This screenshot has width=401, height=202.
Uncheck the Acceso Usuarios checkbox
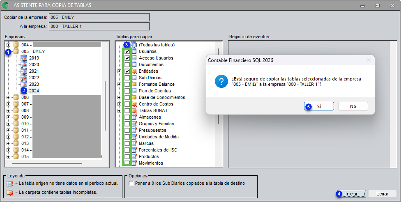(127, 58)
